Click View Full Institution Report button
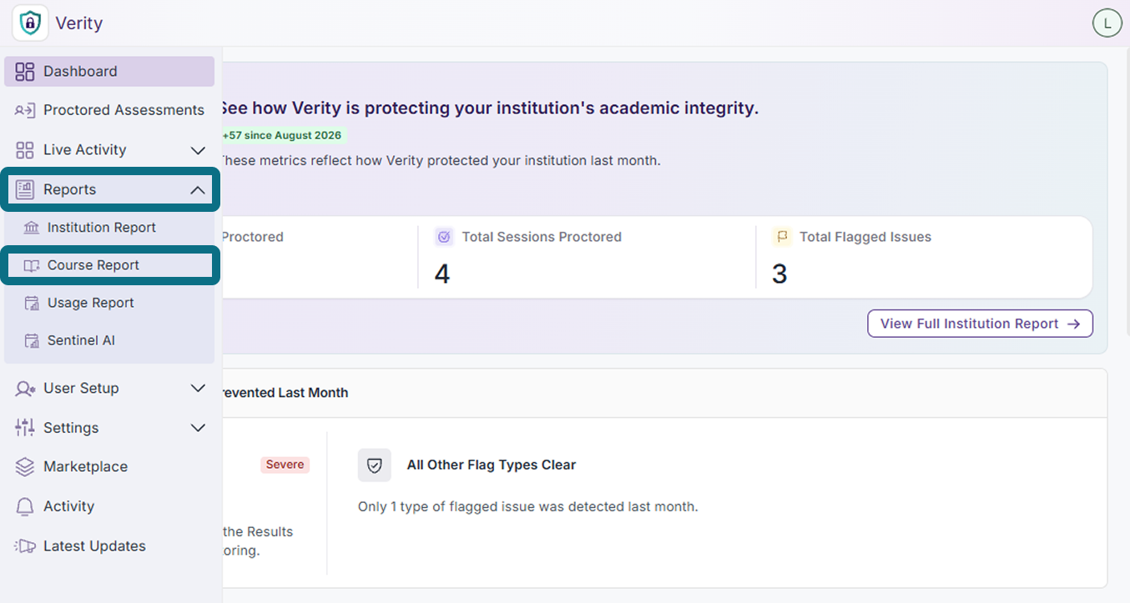 (980, 324)
